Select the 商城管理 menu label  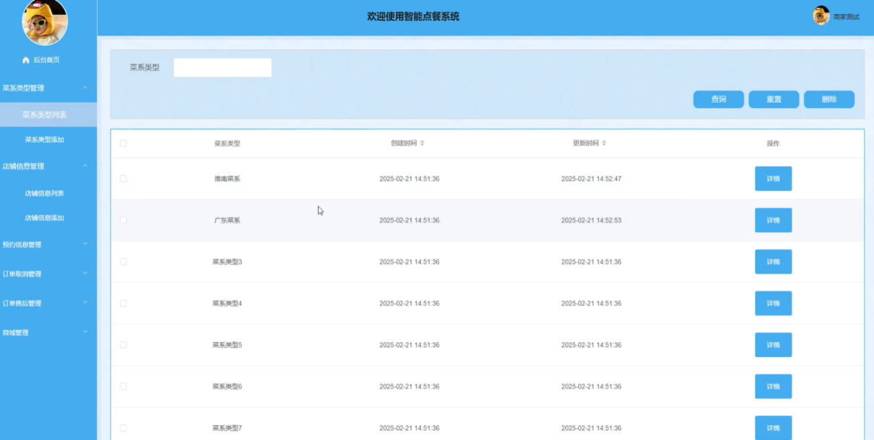(x=15, y=333)
